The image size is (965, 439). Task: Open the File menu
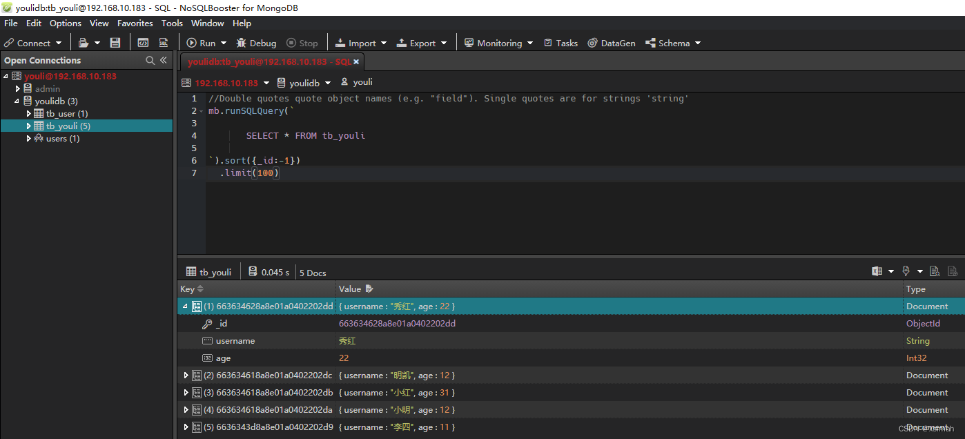point(11,23)
